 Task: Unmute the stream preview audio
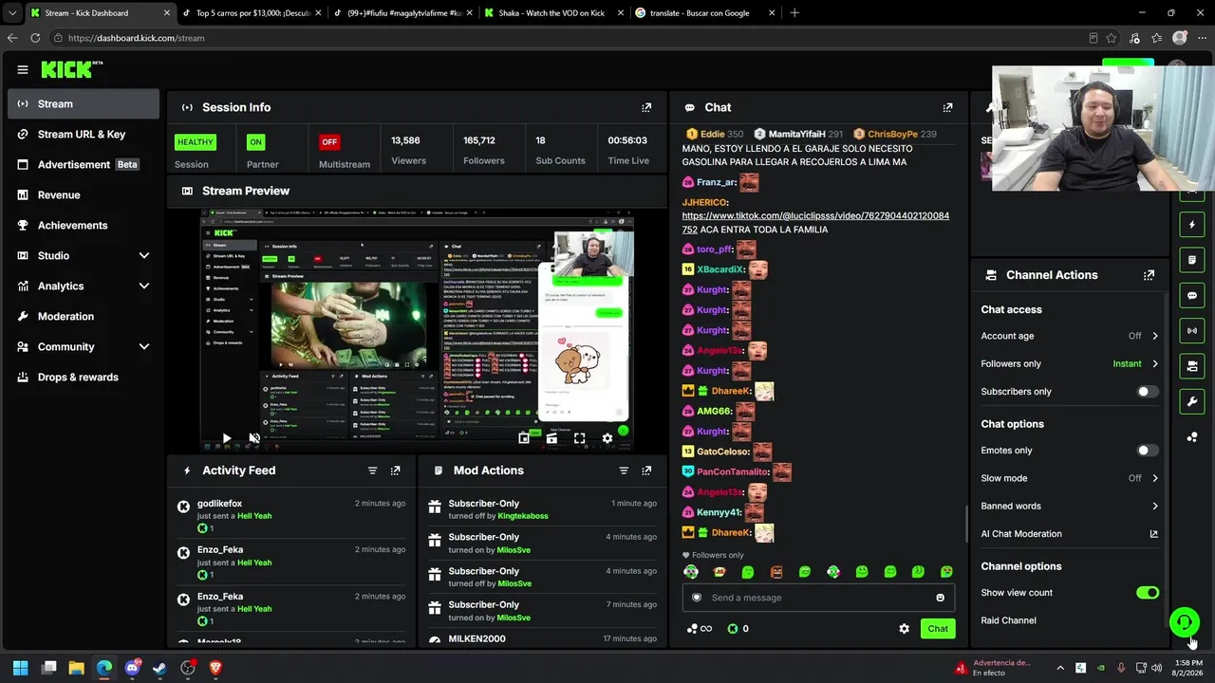point(254,438)
